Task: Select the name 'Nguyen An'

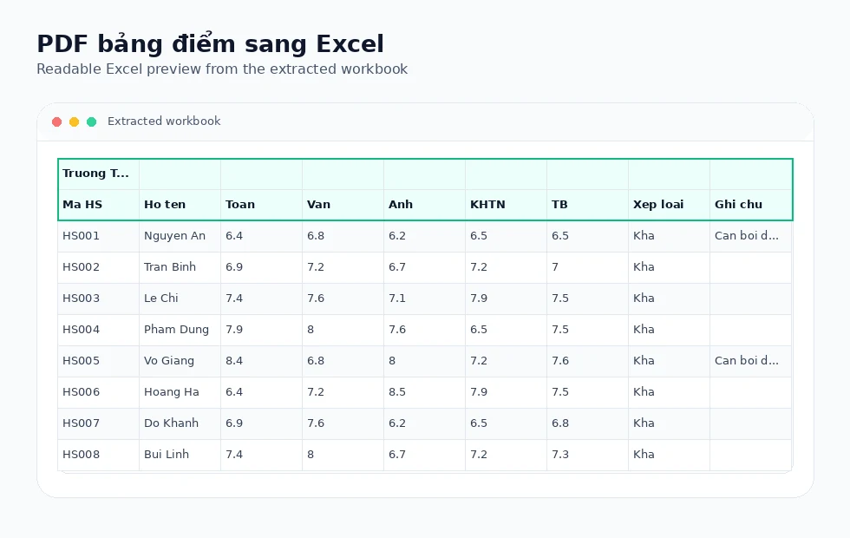Action: tap(174, 236)
